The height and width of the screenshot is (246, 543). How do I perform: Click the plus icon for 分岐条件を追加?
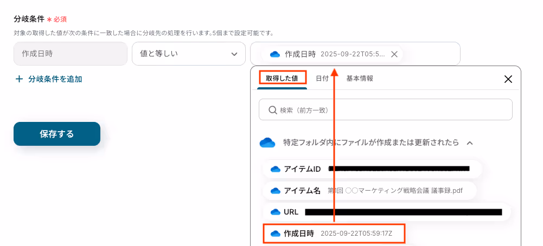tap(19, 79)
